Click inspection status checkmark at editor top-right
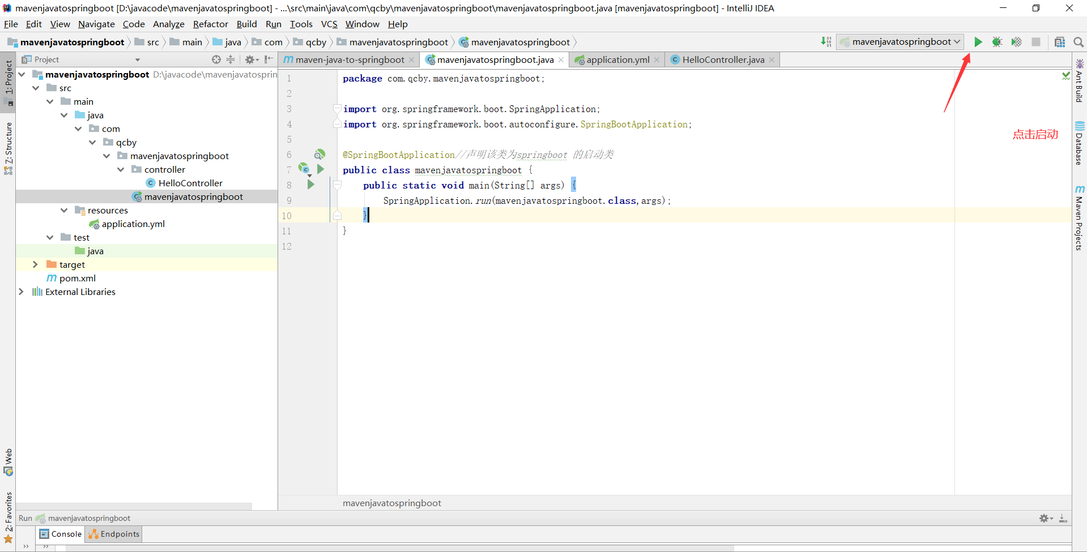1087x552 pixels. 1066,75
